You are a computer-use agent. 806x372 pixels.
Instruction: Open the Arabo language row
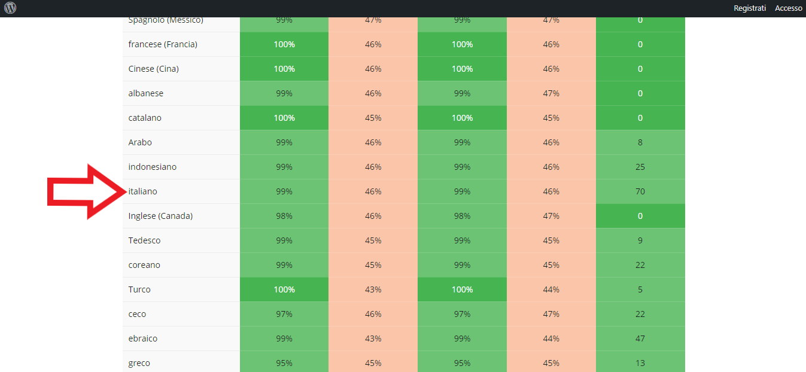pyautogui.click(x=140, y=142)
